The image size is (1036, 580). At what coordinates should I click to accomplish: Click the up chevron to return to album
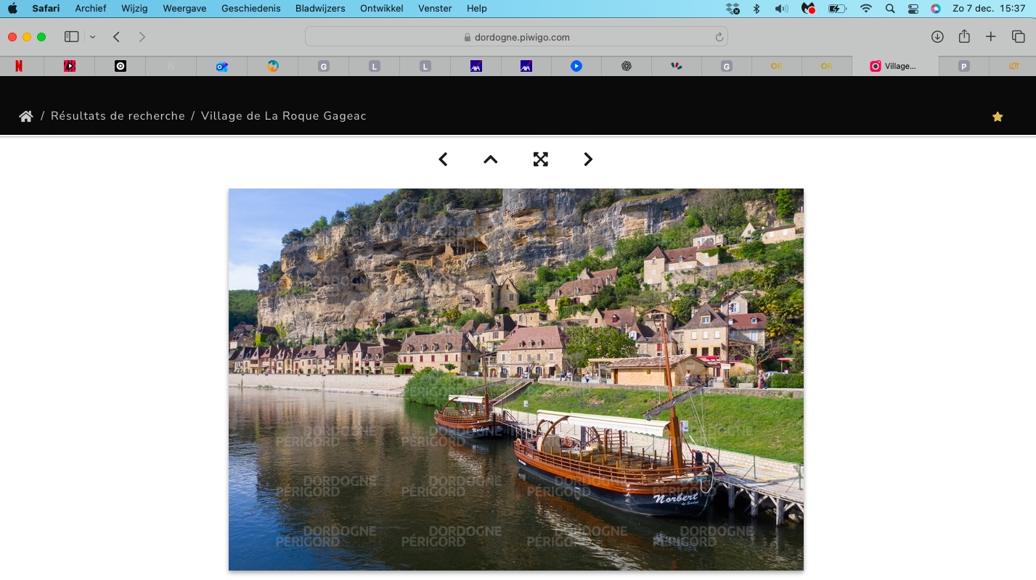pyautogui.click(x=491, y=159)
